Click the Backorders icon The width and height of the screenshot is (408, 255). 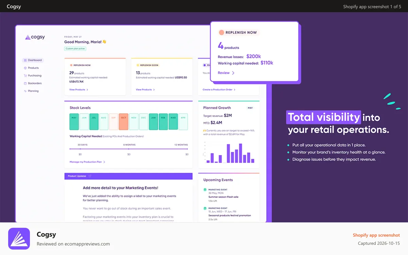pos(25,83)
